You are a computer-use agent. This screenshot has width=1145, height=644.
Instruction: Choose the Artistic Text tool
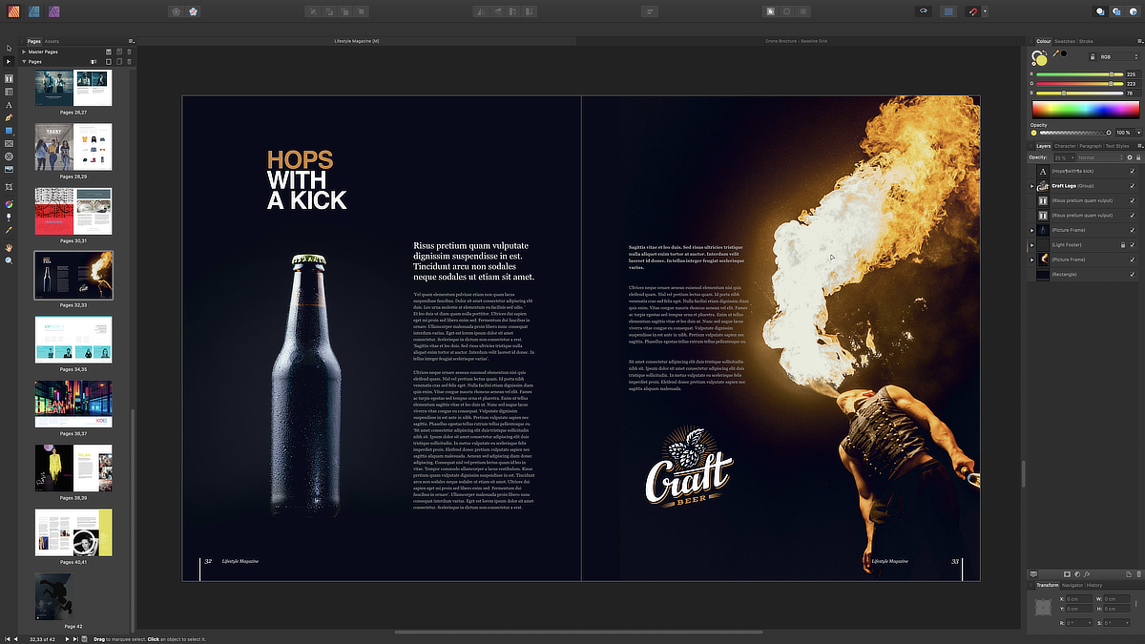(10, 104)
